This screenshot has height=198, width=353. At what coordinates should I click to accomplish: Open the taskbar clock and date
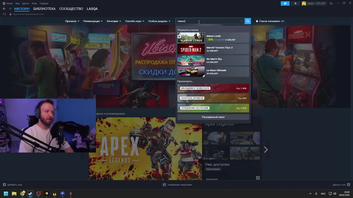(x=344, y=194)
